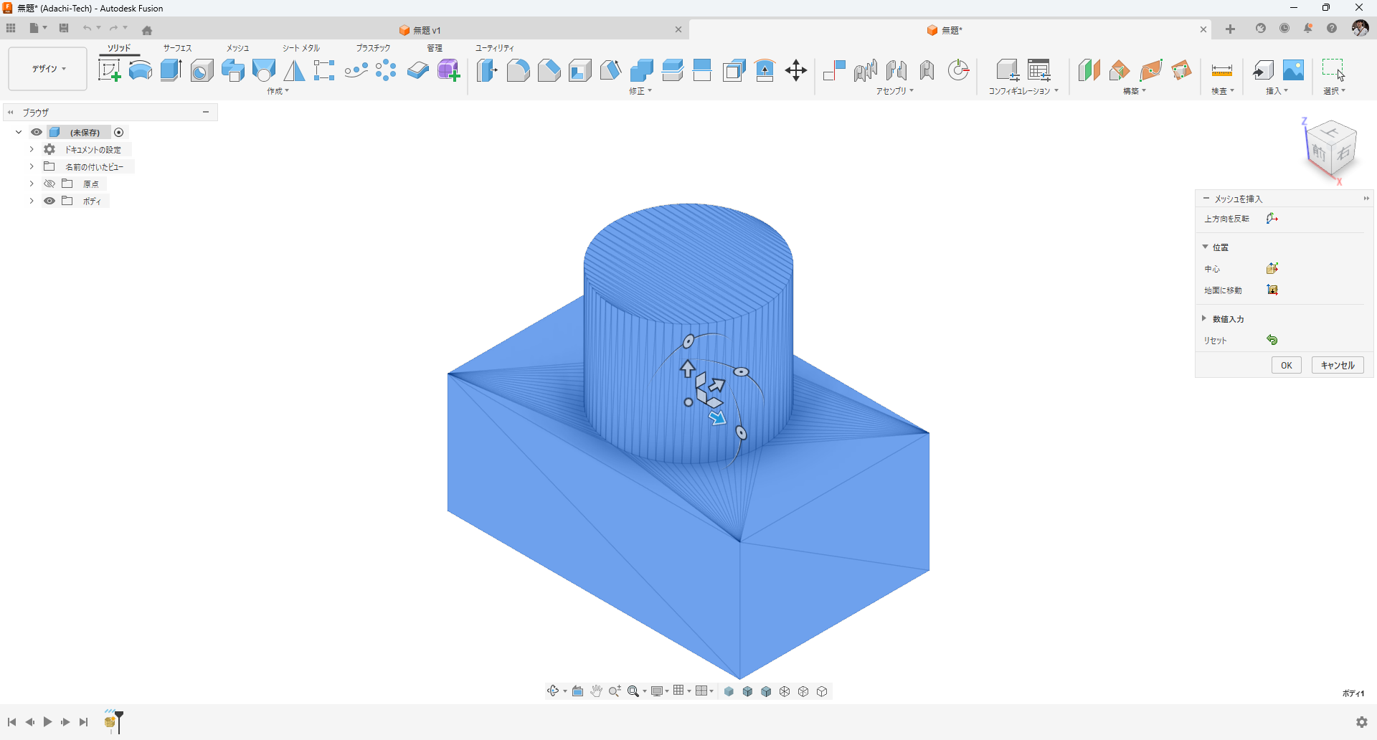Choose the Shell tool
Screen dimensions: 1377x740
click(580, 70)
